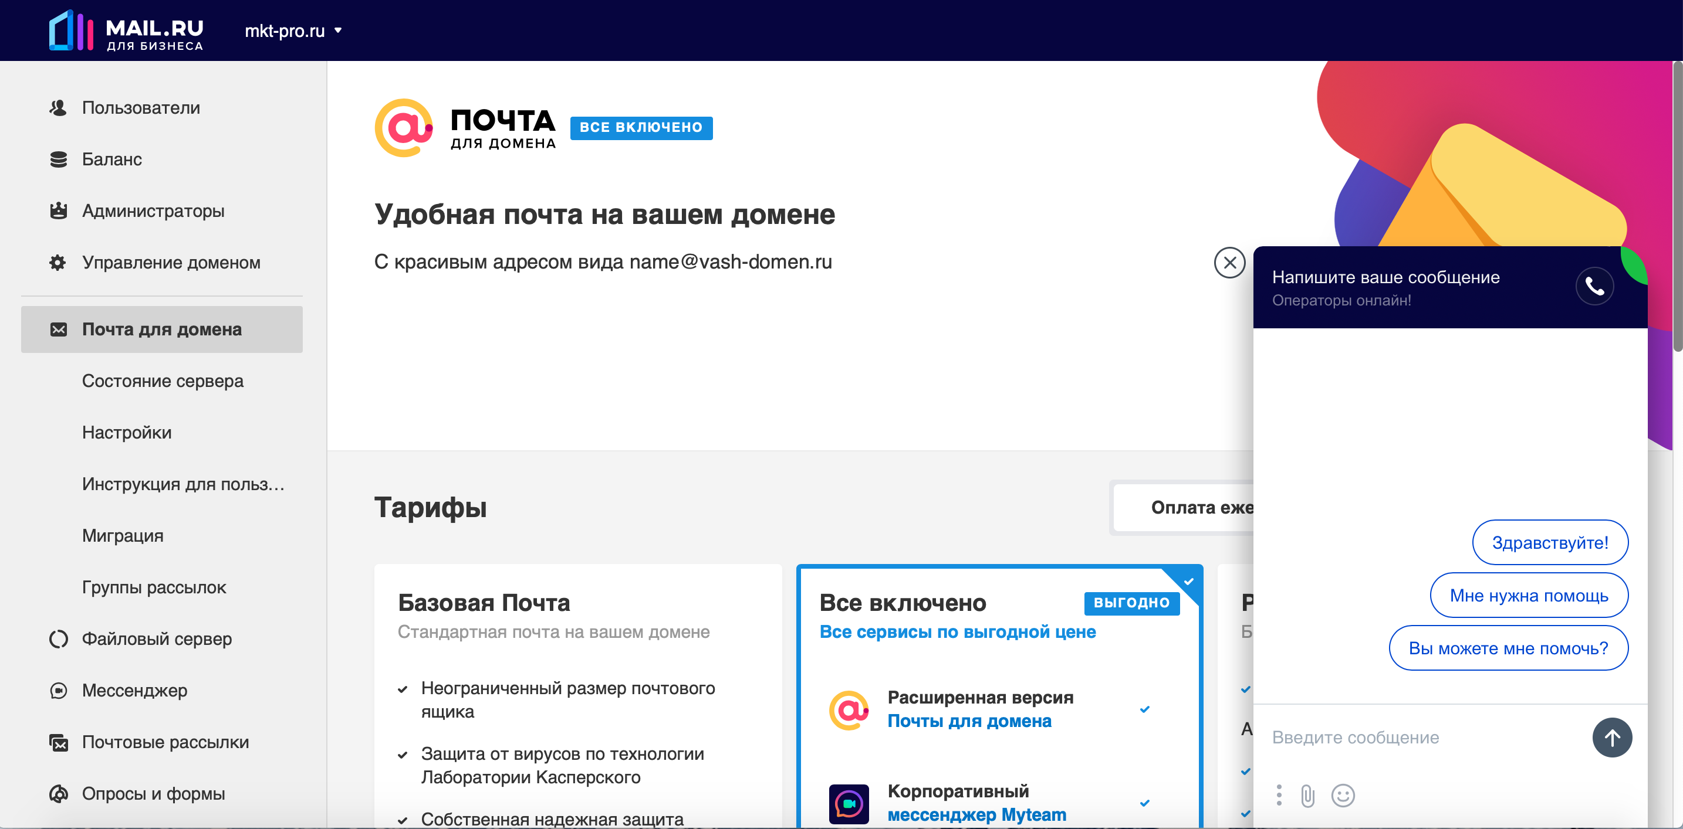This screenshot has height=829, width=1683.
Task: Click the Оплата еже… billing toggle
Action: (x=1183, y=508)
